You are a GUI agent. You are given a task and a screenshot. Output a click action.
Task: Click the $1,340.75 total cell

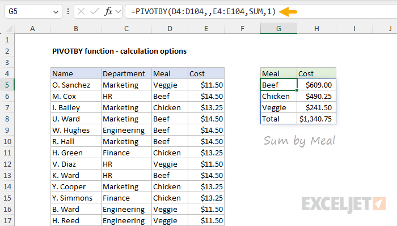tap(316, 119)
